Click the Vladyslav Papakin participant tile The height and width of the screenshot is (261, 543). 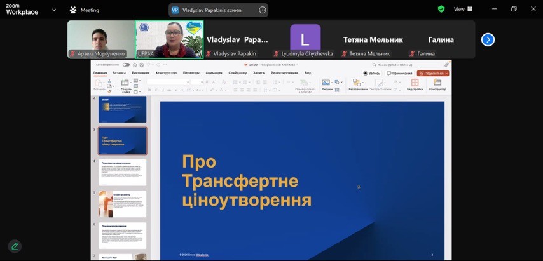(x=237, y=39)
